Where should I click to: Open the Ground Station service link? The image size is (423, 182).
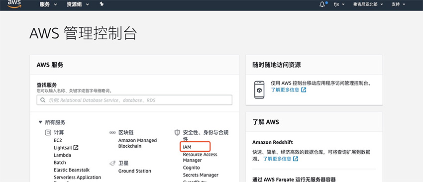coord(135,171)
